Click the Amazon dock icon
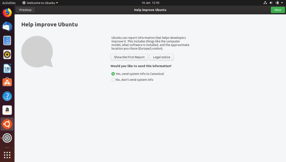The image size is (286, 162). coord(7,110)
